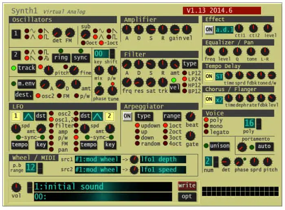
Task: Open the lfo1 depth destination list
Action: tap(163, 159)
